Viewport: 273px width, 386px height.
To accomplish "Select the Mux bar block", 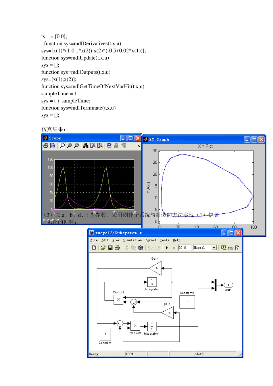I will pos(216,285).
